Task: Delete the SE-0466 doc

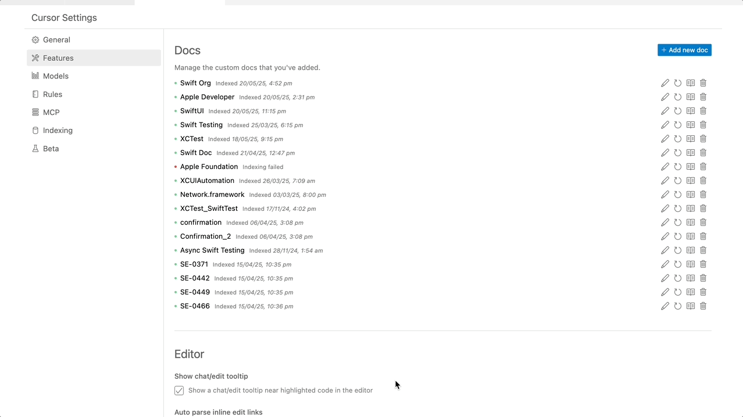Action: point(703,306)
